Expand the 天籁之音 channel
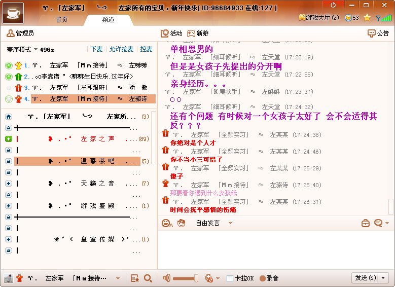Screen dimensions: 395x287 pos(9,184)
